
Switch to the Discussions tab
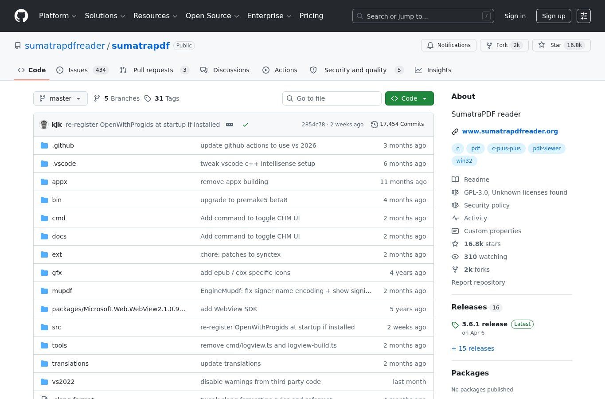pyautogui.click(x=225, y=70)
